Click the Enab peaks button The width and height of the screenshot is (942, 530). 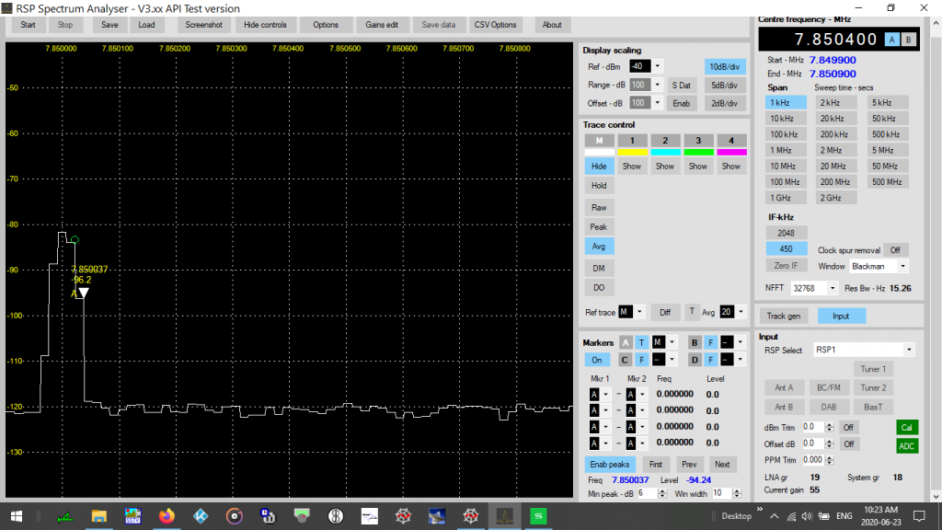[609, 465]
